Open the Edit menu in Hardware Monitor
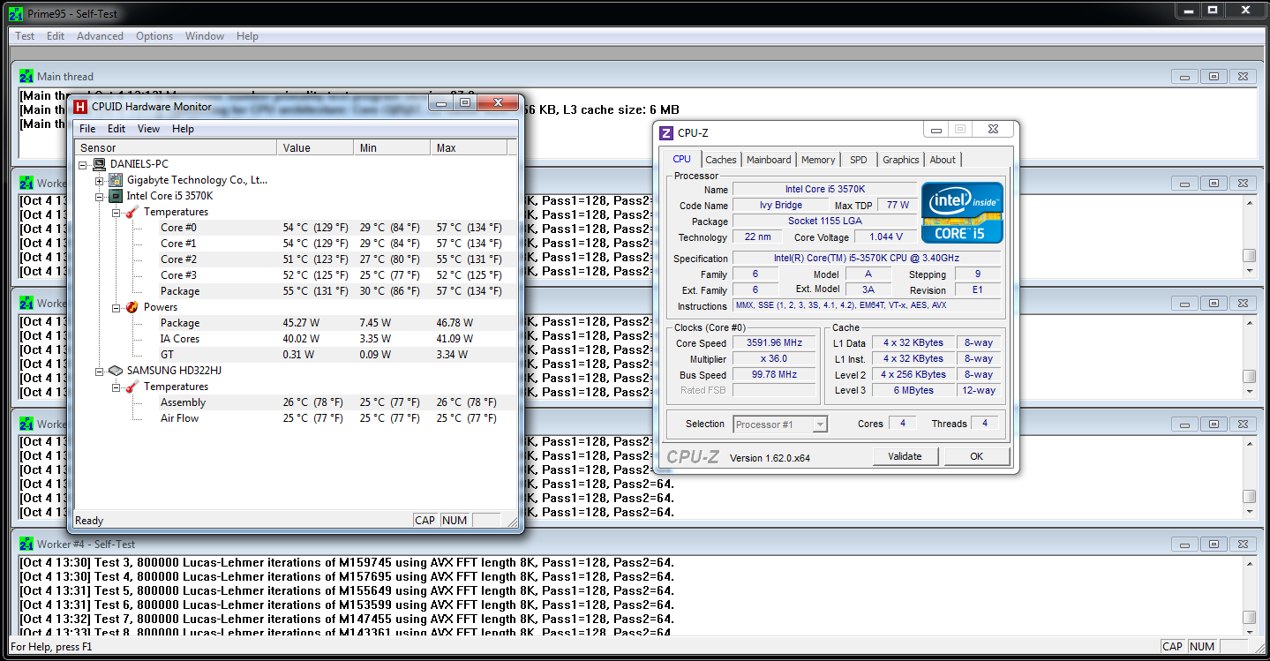 click(116, 129)
